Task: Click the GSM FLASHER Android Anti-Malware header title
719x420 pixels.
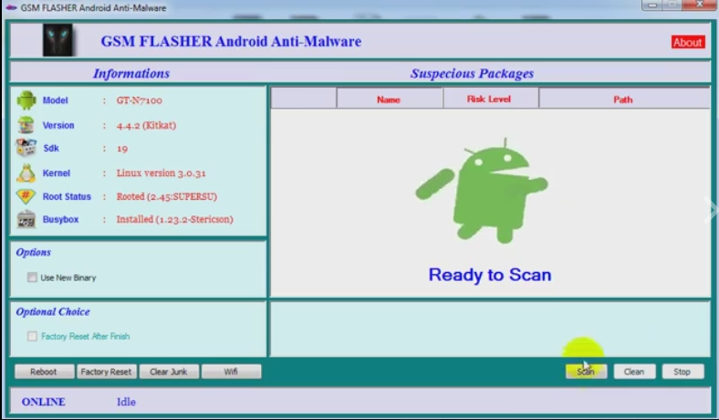Action: [x=231, y=41]
